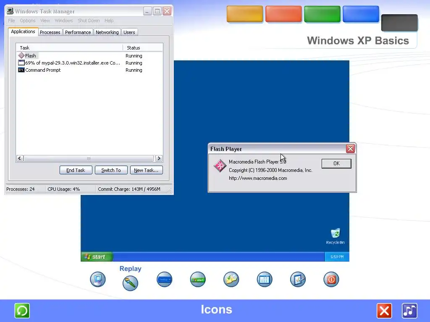Click the New Task... button
430x322 pixels.
click(x=146, y=170)
